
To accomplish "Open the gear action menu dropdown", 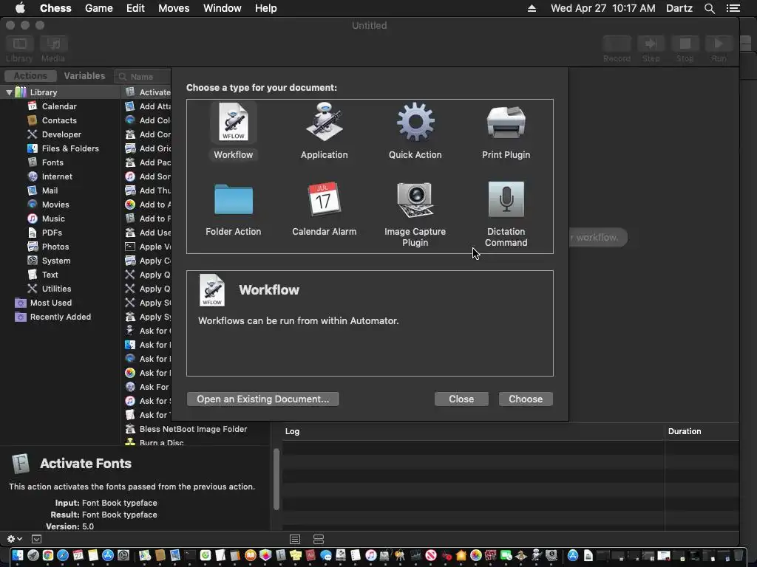I will pyautogui.click(x=15, y=538).
